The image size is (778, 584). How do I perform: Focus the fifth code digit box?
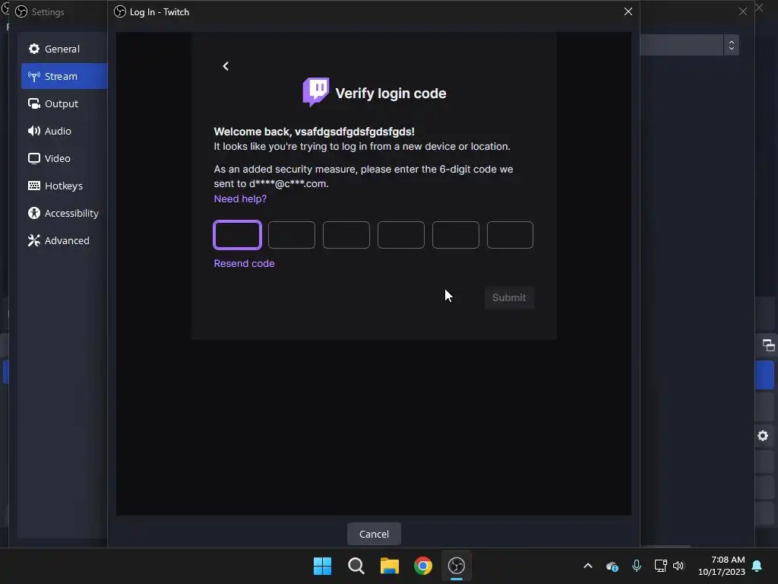tap(456, 235)
